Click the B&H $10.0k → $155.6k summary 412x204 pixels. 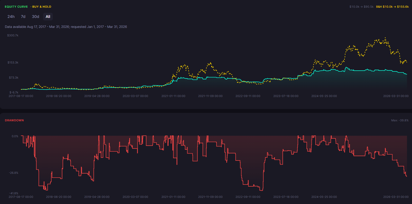pos(393,7)
